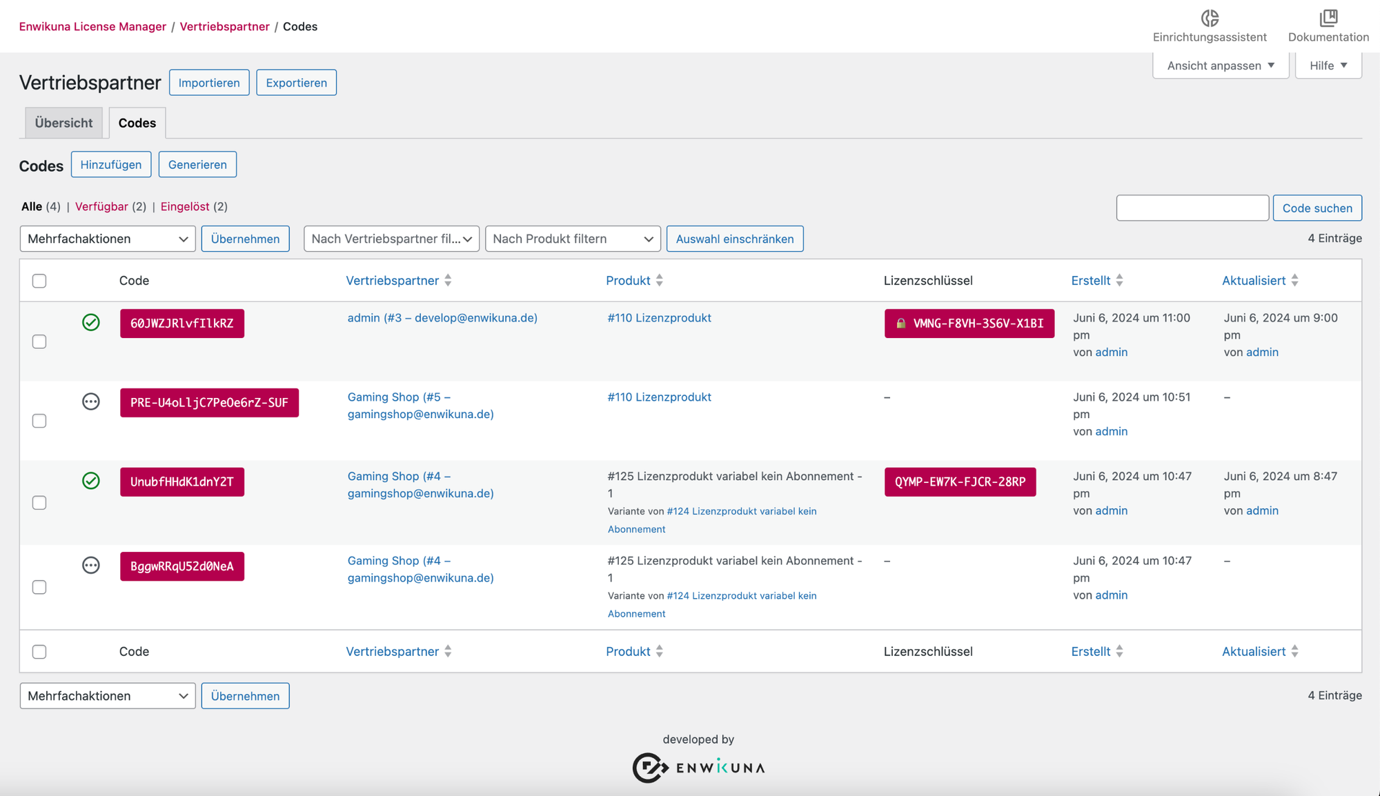This screenshot has width=1380, height=796.
Task: Click green check status icon for 60JWZJRlvfIlkRZ
Action: tap(91, 322)
